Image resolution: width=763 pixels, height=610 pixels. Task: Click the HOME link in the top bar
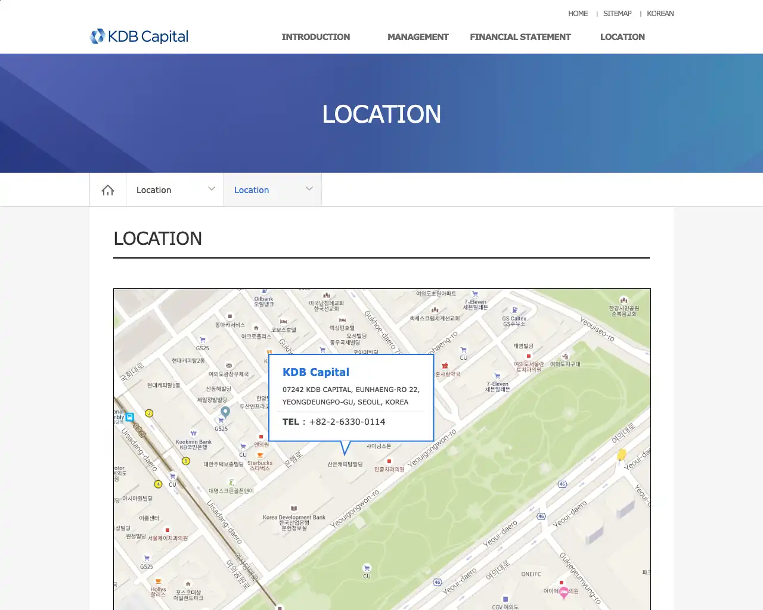(x=578, y=13)
